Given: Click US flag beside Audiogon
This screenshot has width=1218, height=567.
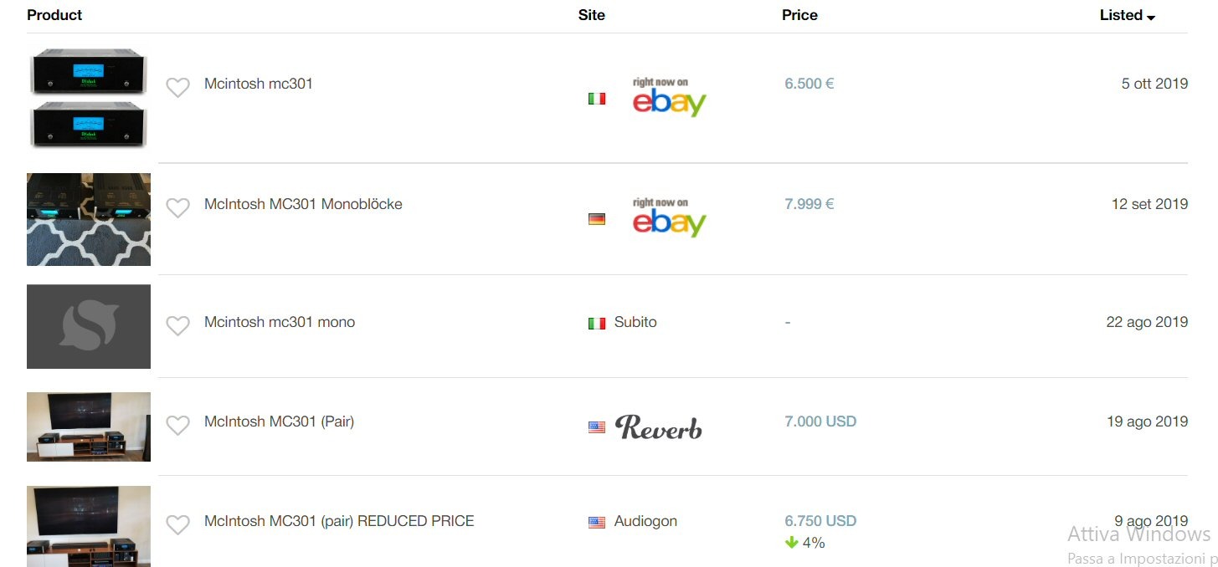Looking at the screenshot, I should tap(597, 523).
